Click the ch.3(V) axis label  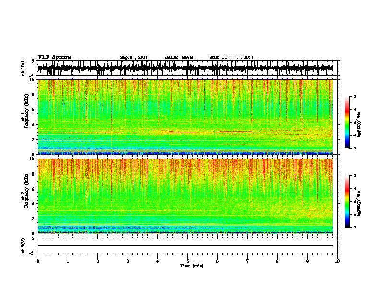pyautogui.click(x=23, y=246)
